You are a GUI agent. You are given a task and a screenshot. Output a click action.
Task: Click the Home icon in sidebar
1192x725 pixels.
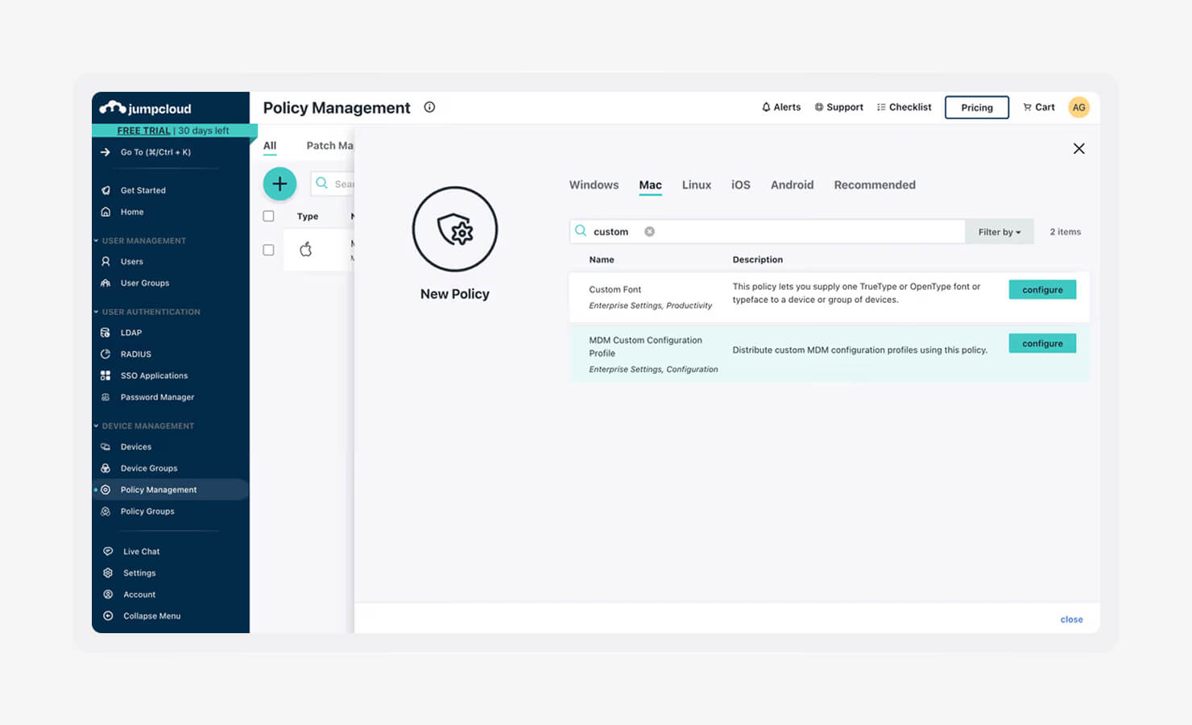tap(106, 212)
